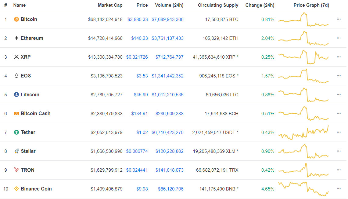348x199 pixels.
Task: Click Ethereum price $140.23
Action: [x=139, y=38]
